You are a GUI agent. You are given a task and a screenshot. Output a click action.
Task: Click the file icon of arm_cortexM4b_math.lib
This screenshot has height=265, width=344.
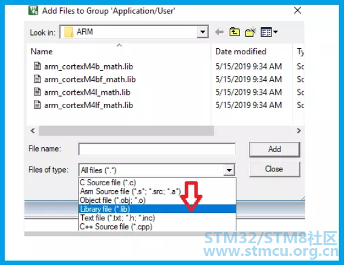pos(37,66)
